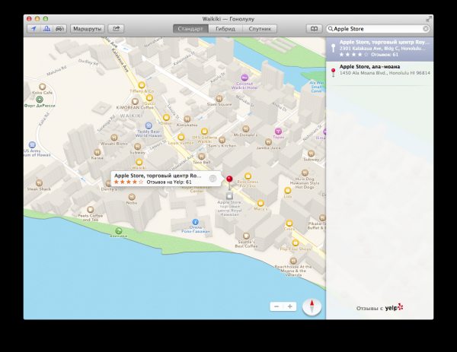Select Sam's Kitchen marker
The height and width of the screenshot is (352, 457).
(222, 140)
